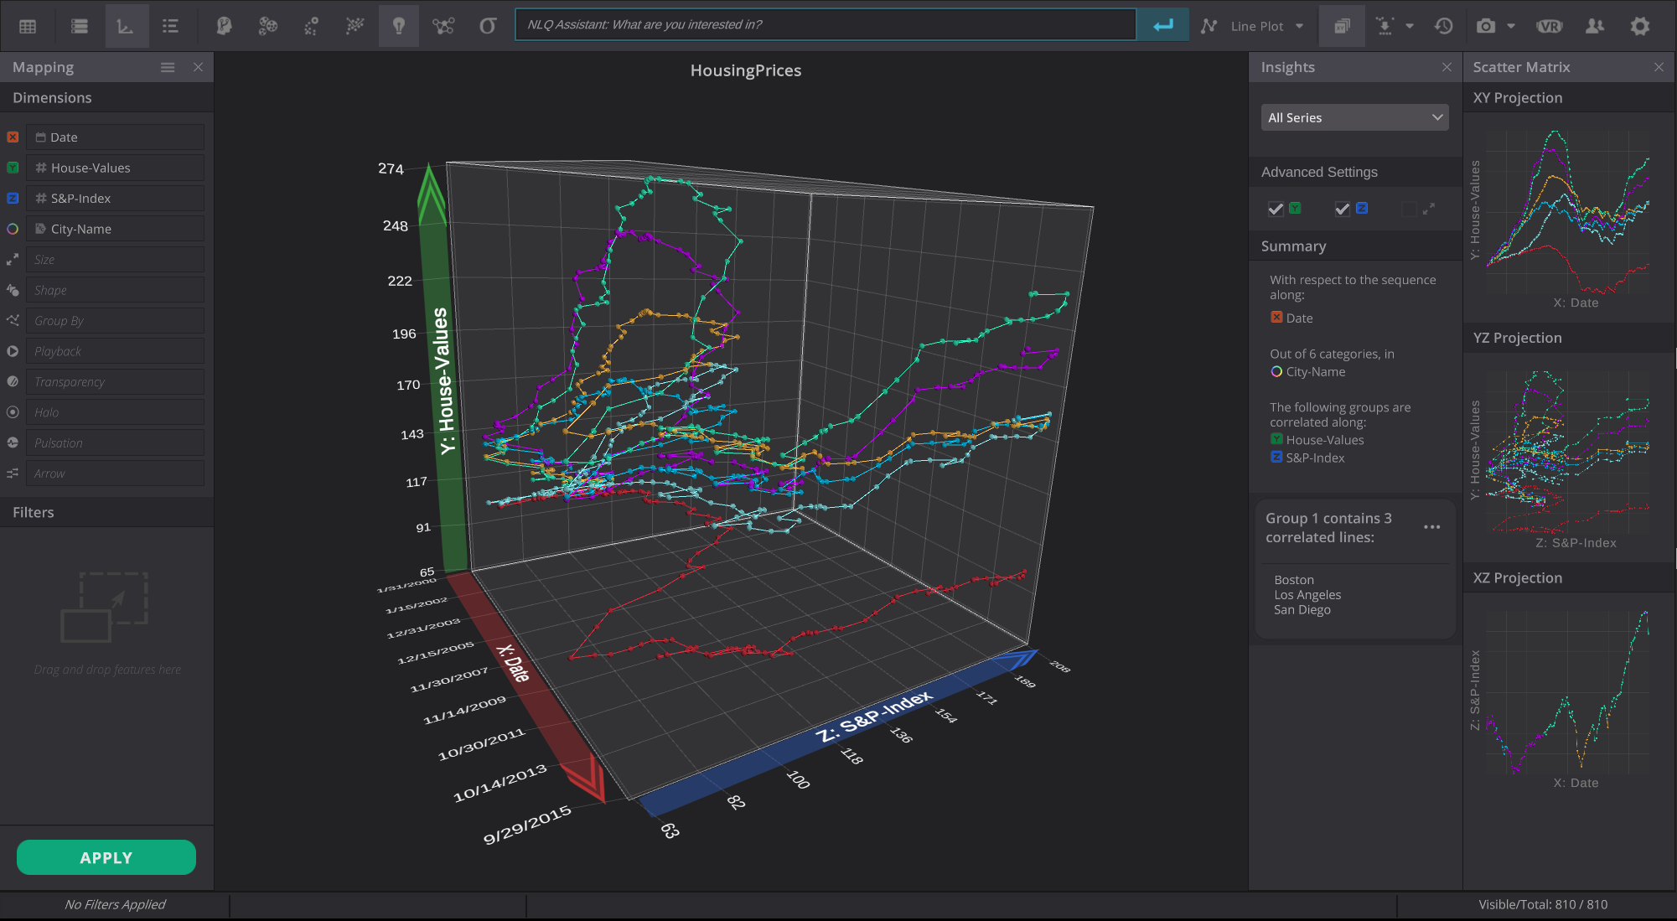Close the Scatter Matrix panel
The height and width of the screenshot is (921, 1677).
point(1659,67)
